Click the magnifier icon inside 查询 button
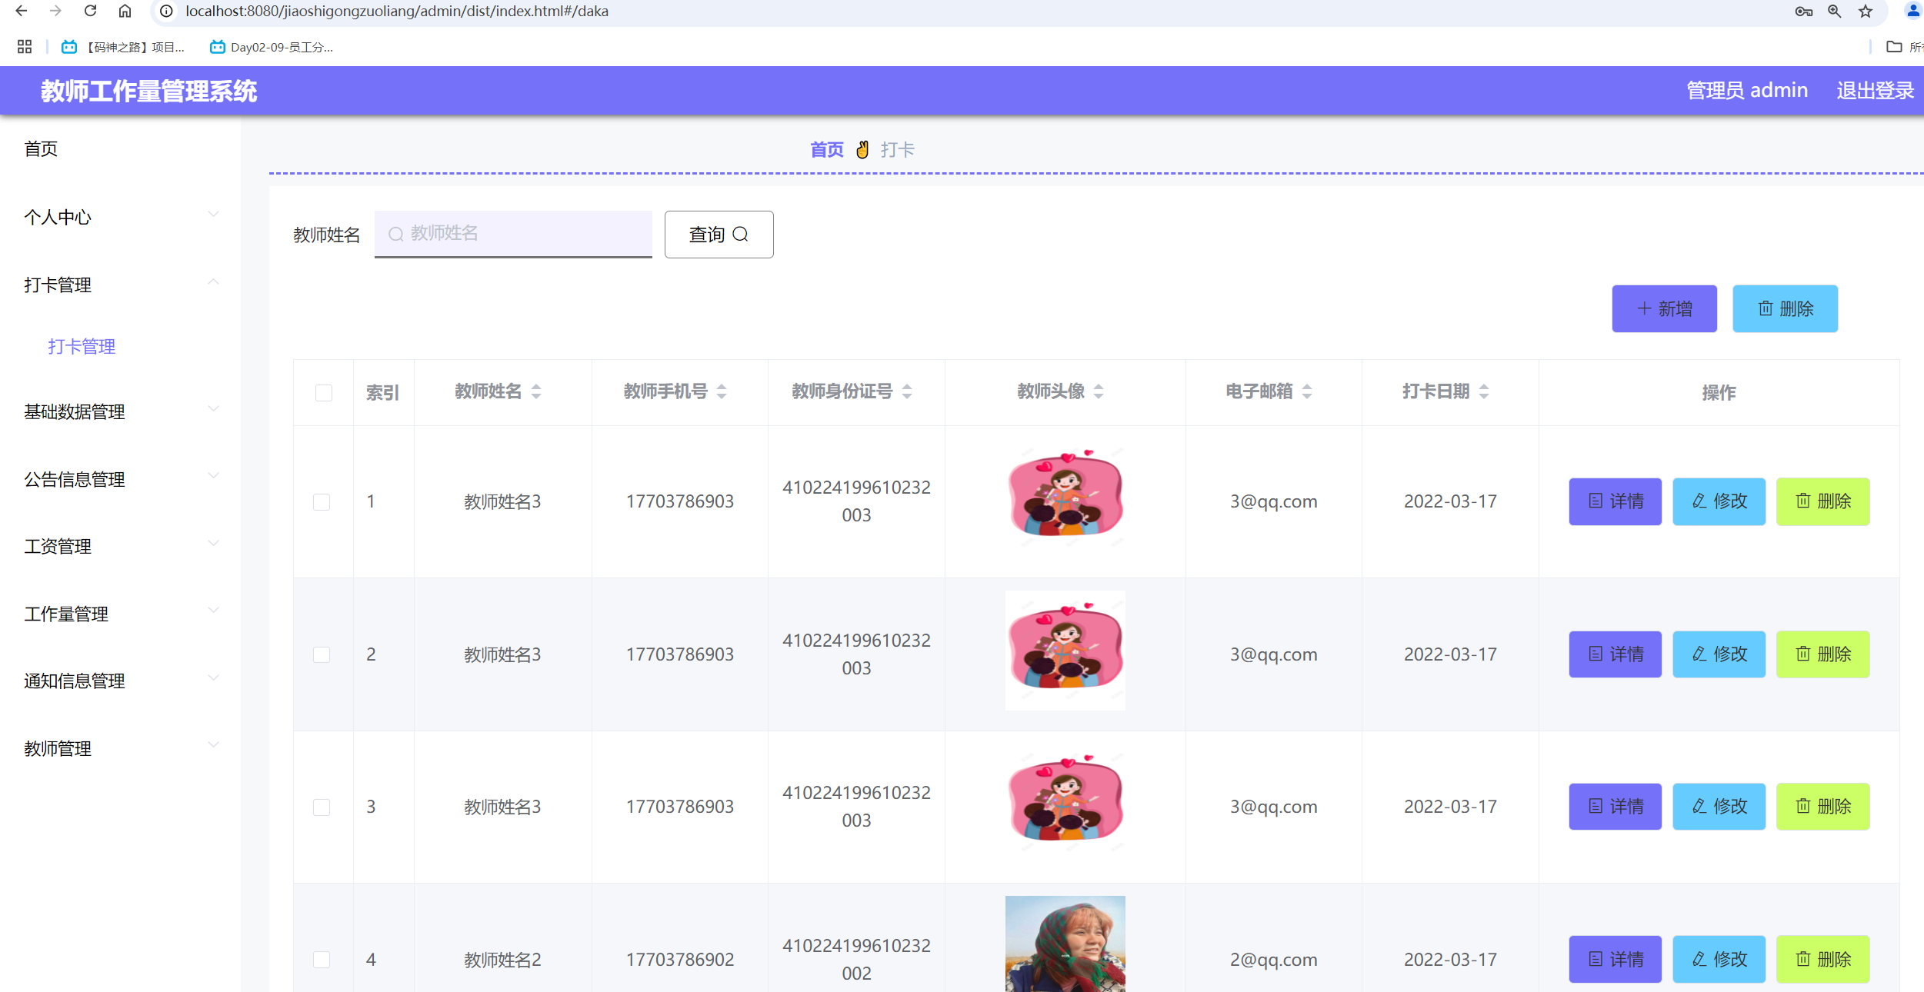 tap(740, 235)
